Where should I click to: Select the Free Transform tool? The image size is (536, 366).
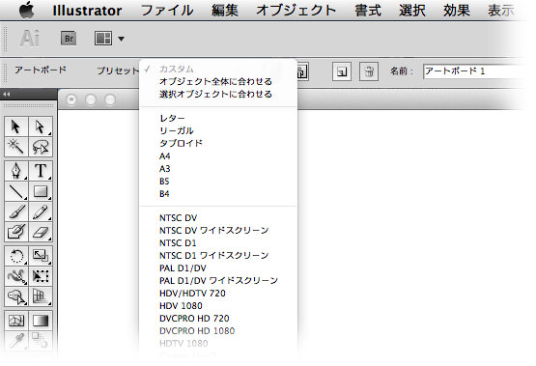click(41, 276)
